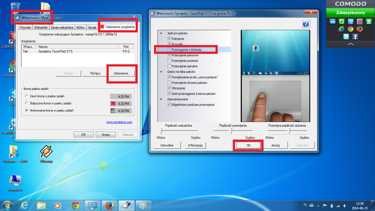The width and height of the screenshot is (375, 211).
Task: Click the Facebook icon in COMODO widget
Action: 355,37
